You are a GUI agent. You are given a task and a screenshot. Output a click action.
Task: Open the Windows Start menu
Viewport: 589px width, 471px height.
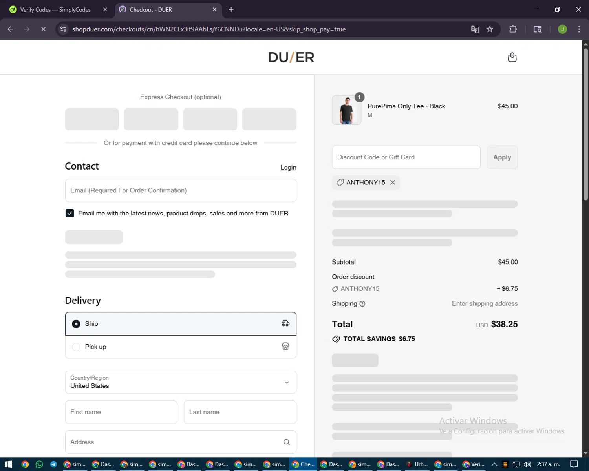8,464
